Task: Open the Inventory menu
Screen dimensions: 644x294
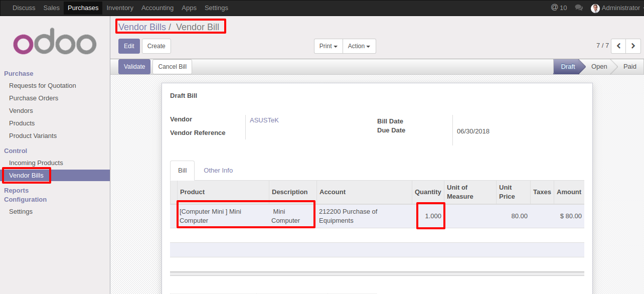Action: pos(120,8)
